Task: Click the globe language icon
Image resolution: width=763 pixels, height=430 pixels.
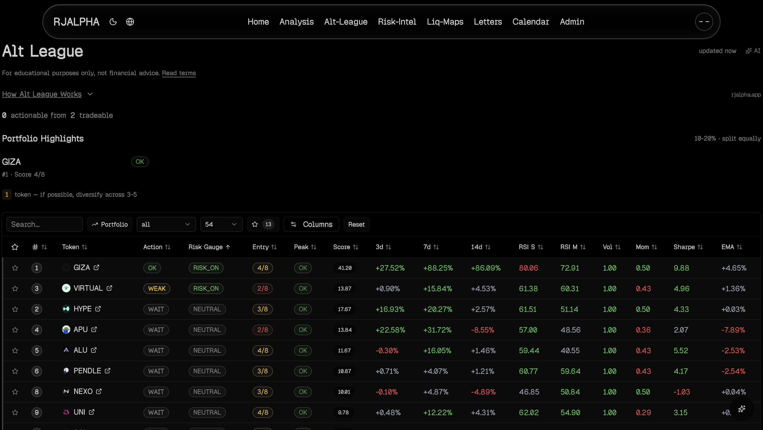Action: pyautogui.click(x=130, y=22)
